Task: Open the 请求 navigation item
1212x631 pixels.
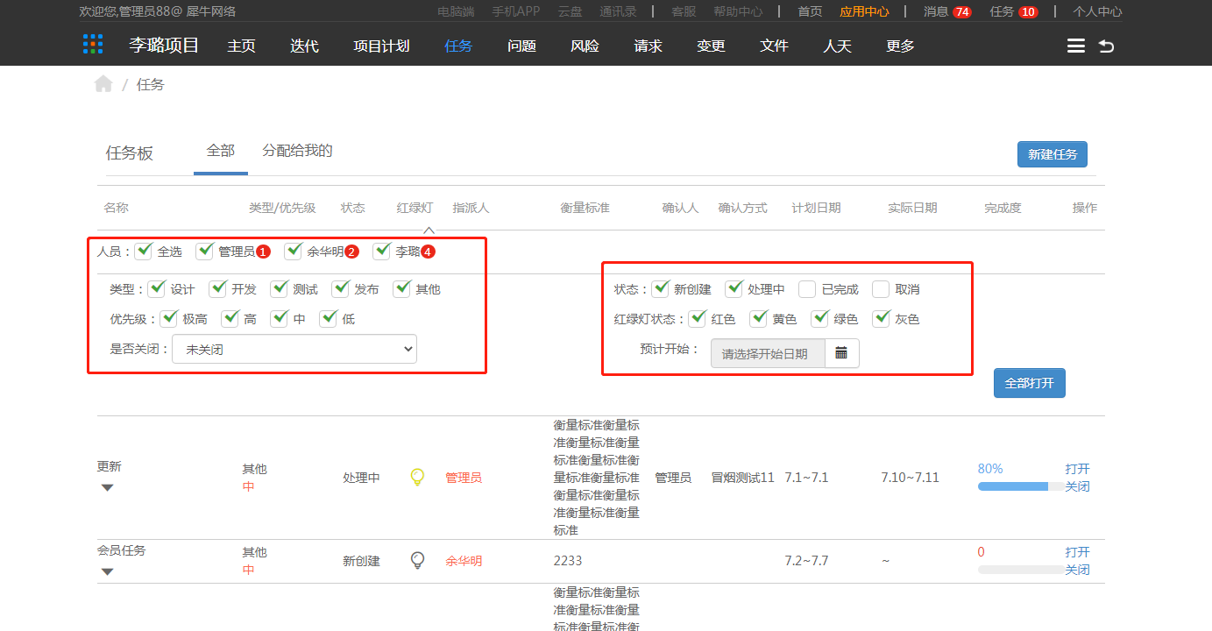Action: [x=648, y=46]
